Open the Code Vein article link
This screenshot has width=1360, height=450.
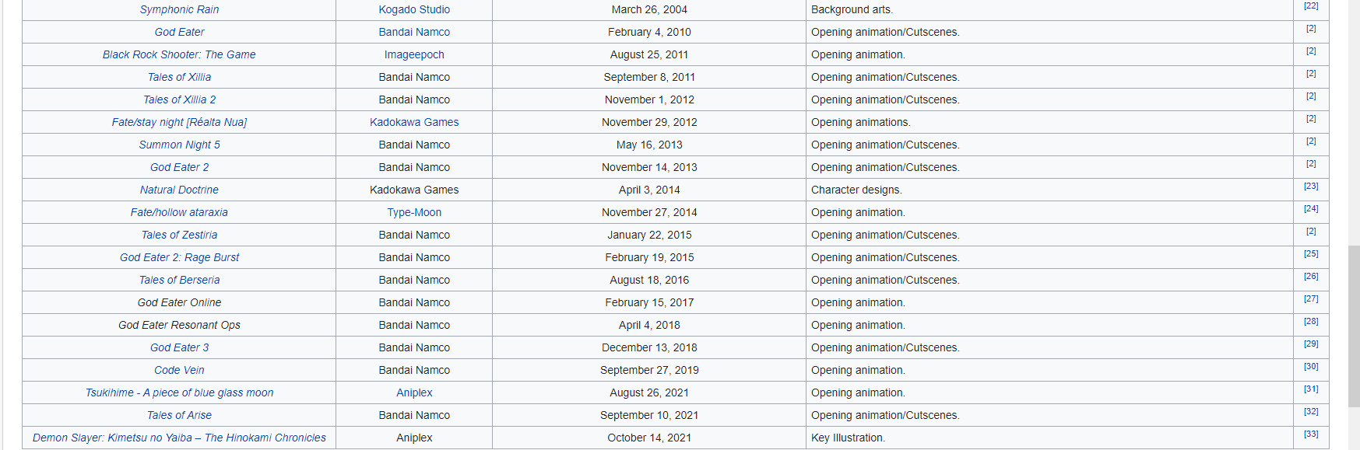click(179, 370)
